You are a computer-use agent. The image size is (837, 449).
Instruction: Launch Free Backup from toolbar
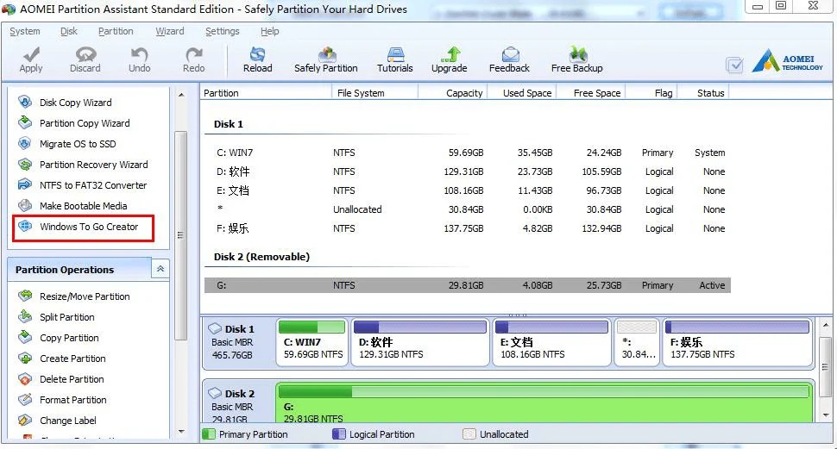(x=577, y=59)
